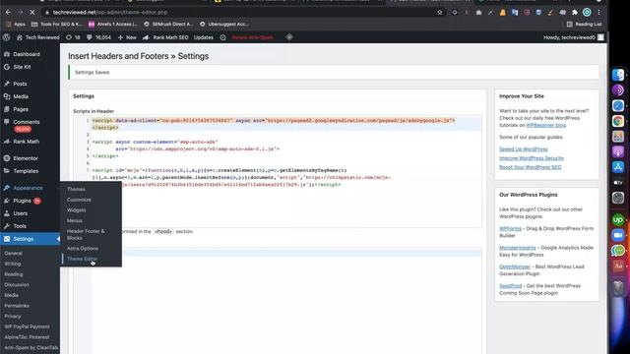Open Discussion settings submenu
The height and width of the screenshot is (354, 630).
click(x=17, y=284)
